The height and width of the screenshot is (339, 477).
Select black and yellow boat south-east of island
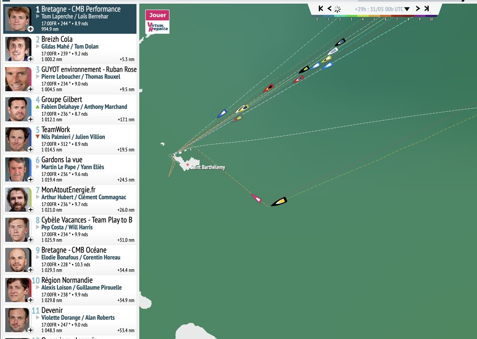tap(279, 202)
